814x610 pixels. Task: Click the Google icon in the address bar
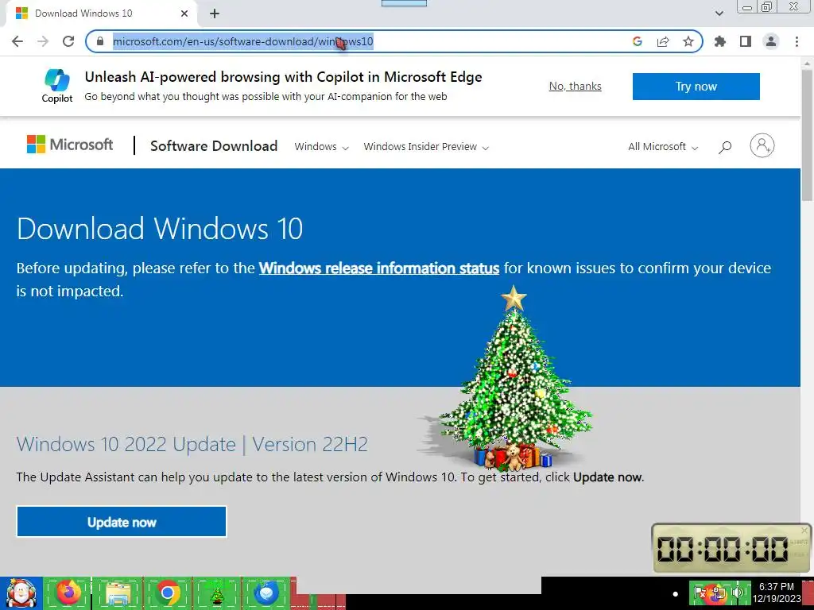pyautogui.click(x=638, y=41)
